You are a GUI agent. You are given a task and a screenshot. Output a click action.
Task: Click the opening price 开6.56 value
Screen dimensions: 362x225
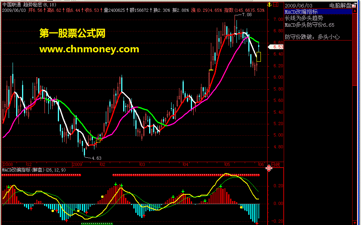point(35,10)
